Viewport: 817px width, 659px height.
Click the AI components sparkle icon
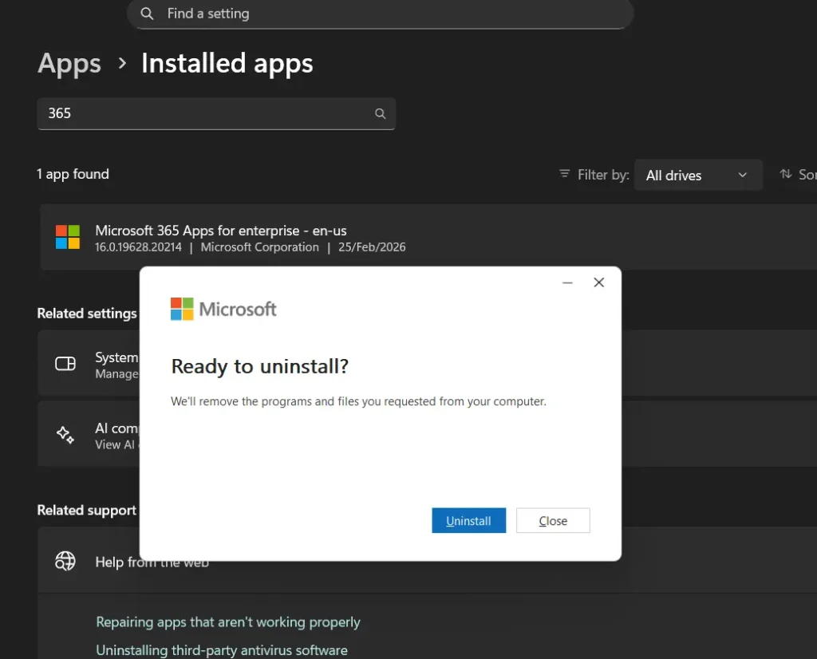tap(65, 435)
